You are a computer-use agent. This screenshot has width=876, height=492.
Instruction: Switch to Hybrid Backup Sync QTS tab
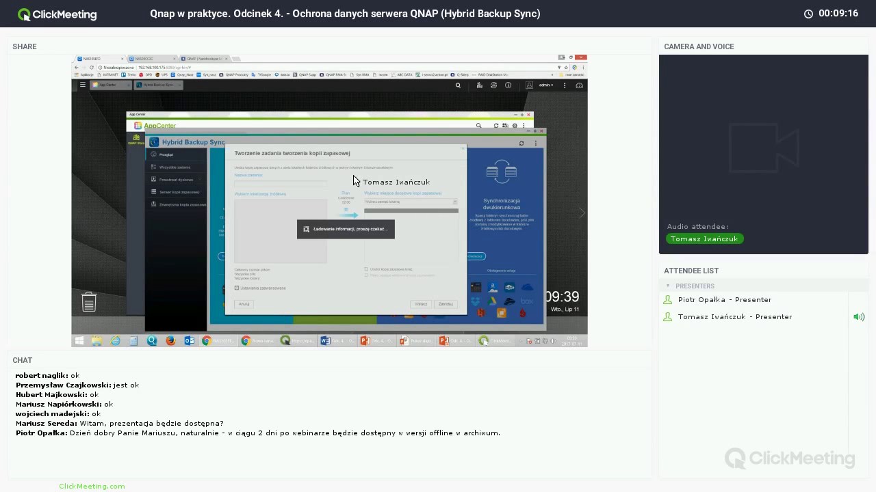point(157,85)
